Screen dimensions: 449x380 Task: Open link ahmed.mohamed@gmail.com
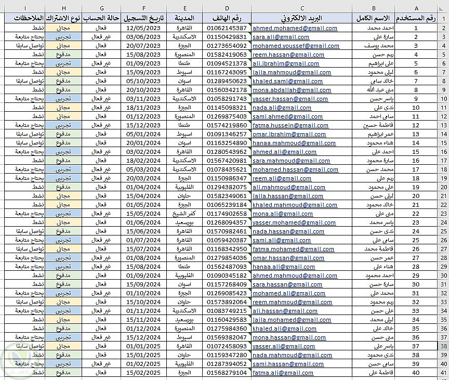[295, 28]
